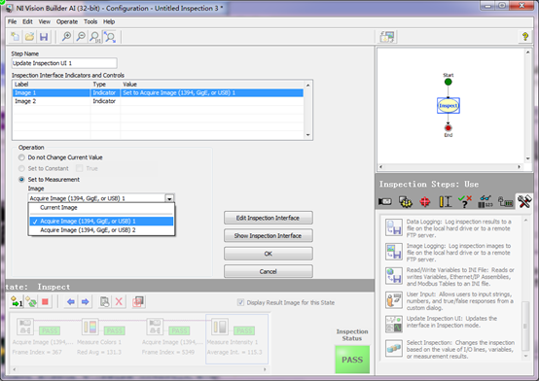Click the Zoom Out magnifier icon
539x381 pixels.
pos(81,37)
